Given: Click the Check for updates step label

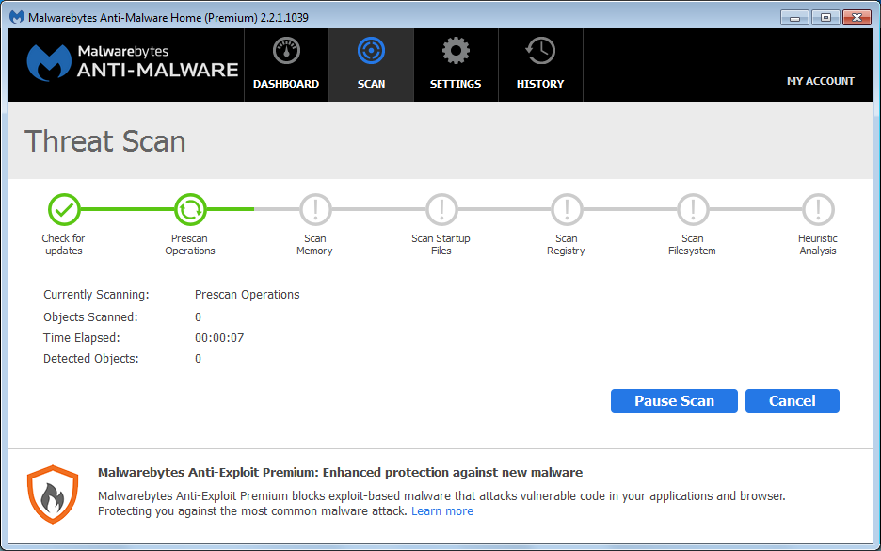Looking at the screenshot, I should point(63,245).
